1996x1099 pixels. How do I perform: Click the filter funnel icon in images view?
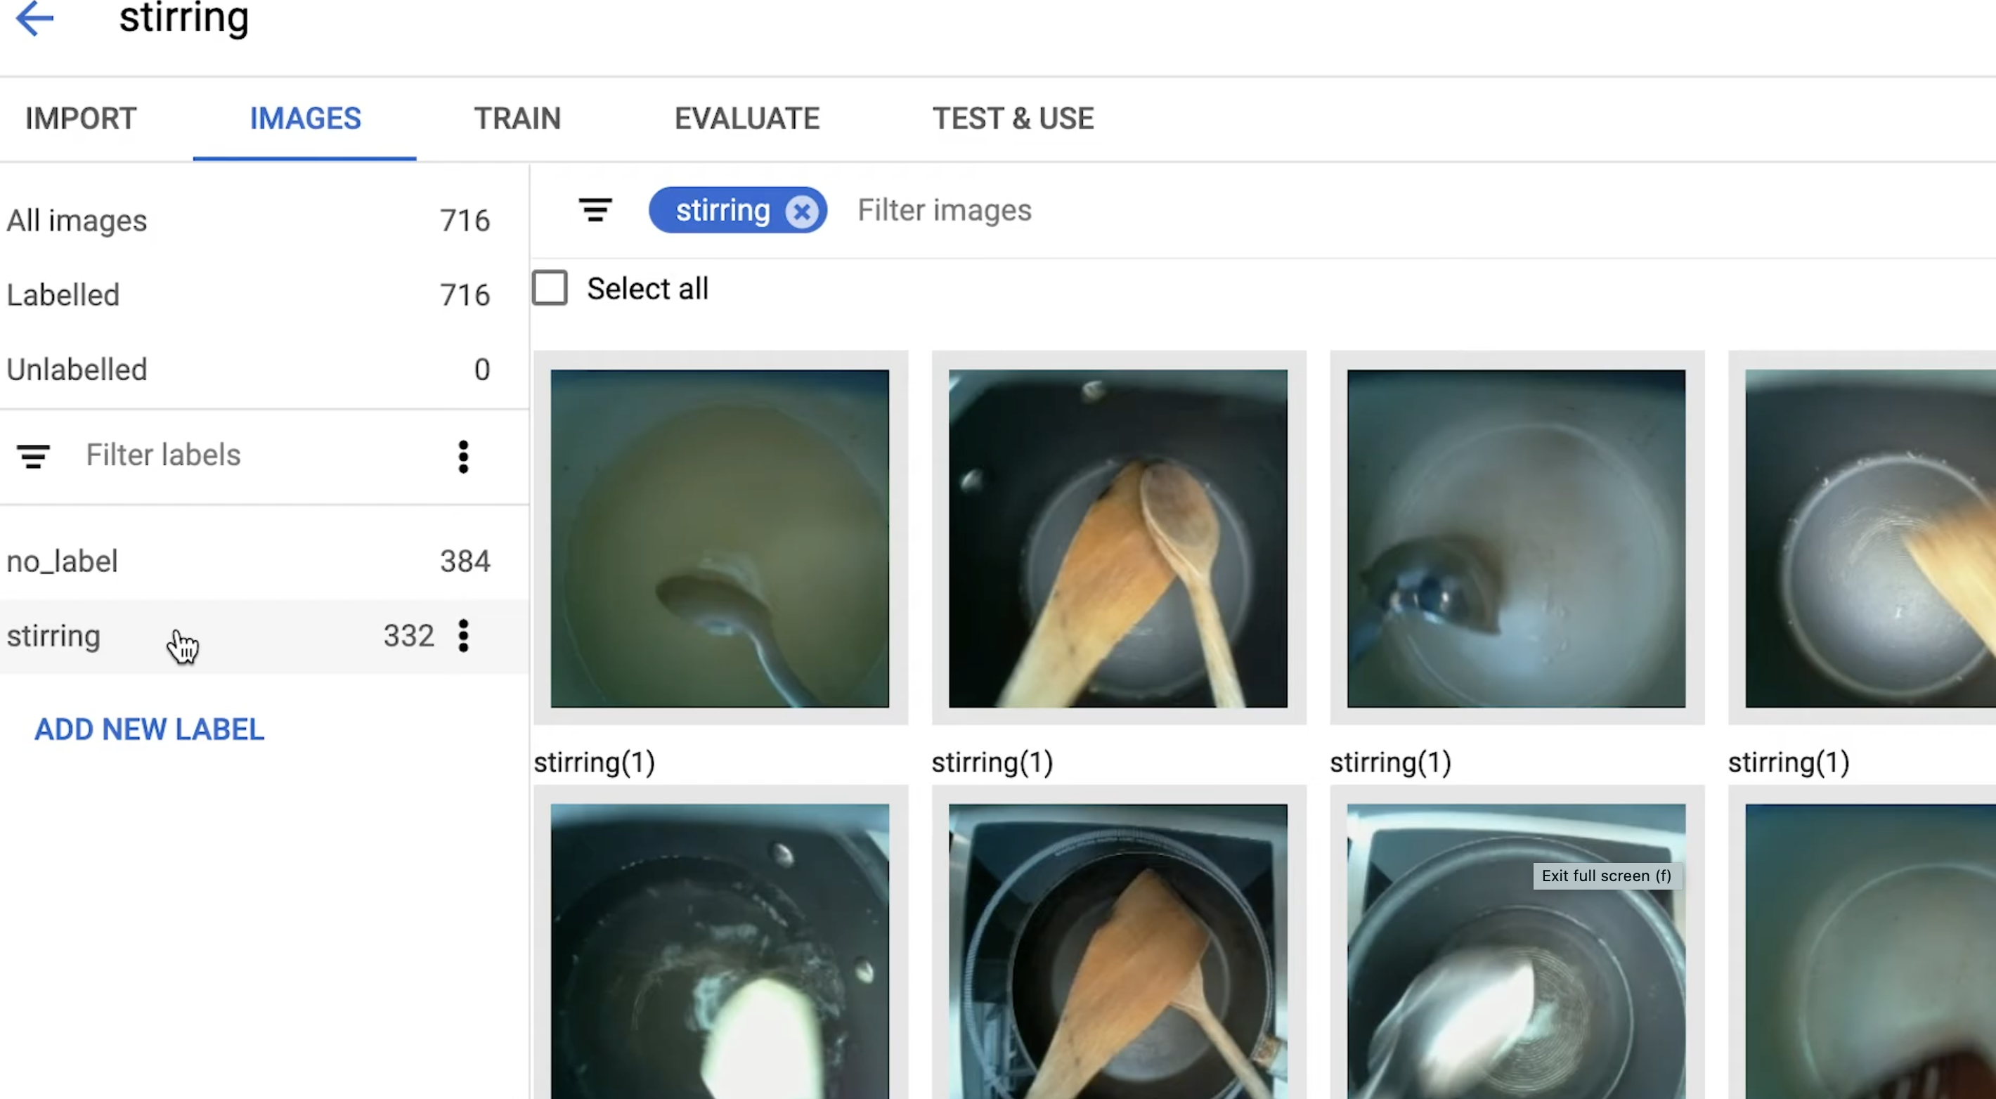pyautogui.click(x=594, y=209)
